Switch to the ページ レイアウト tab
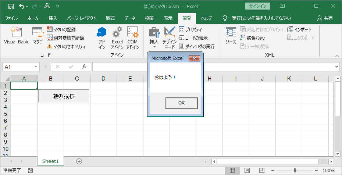The image size is (342, 175). 81,18
